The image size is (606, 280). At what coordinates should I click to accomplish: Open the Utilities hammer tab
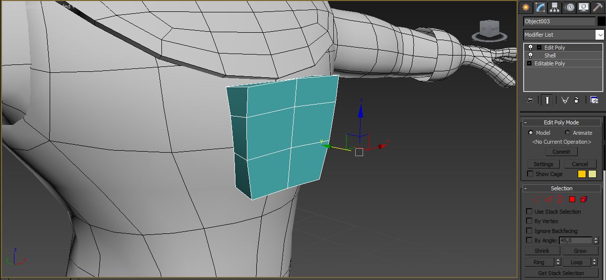[598, 7]
